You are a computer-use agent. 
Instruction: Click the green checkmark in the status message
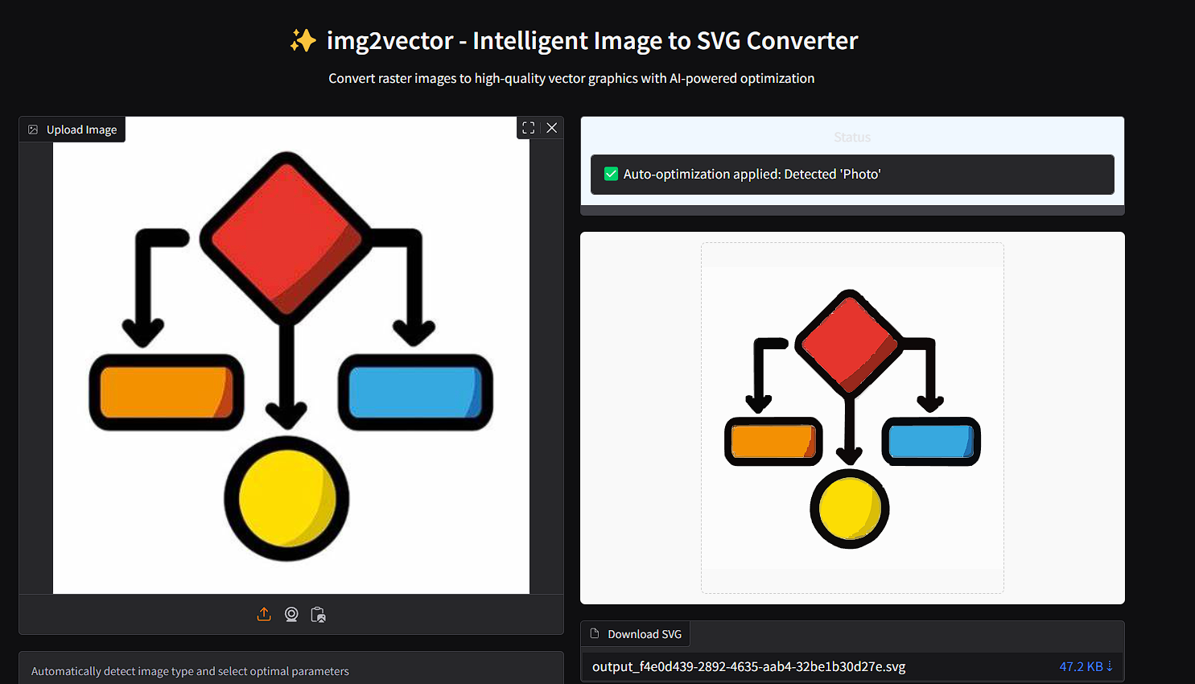point(611,174)
